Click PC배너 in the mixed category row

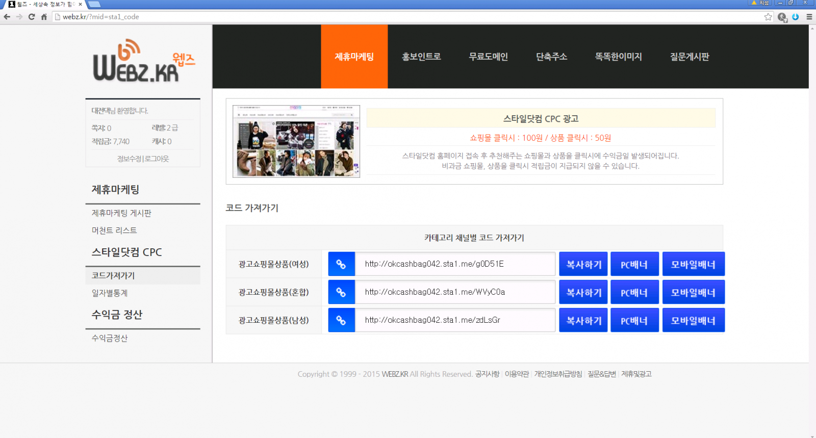tap(634, 292)
